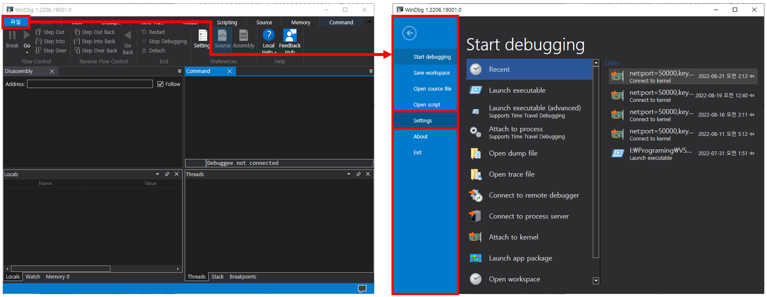Toggle the Follow checkbox
Image resolution: width=767 pixels, height=297 pixels.
pyautogui.click(x=160, y=84)
